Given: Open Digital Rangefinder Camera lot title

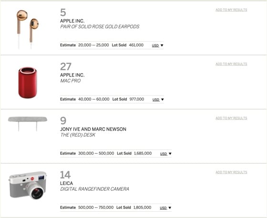Looking at the screenshot, I should [95, 189].
